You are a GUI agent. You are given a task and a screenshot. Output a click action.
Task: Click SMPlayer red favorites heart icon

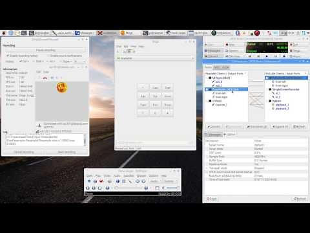coord(101,181)
